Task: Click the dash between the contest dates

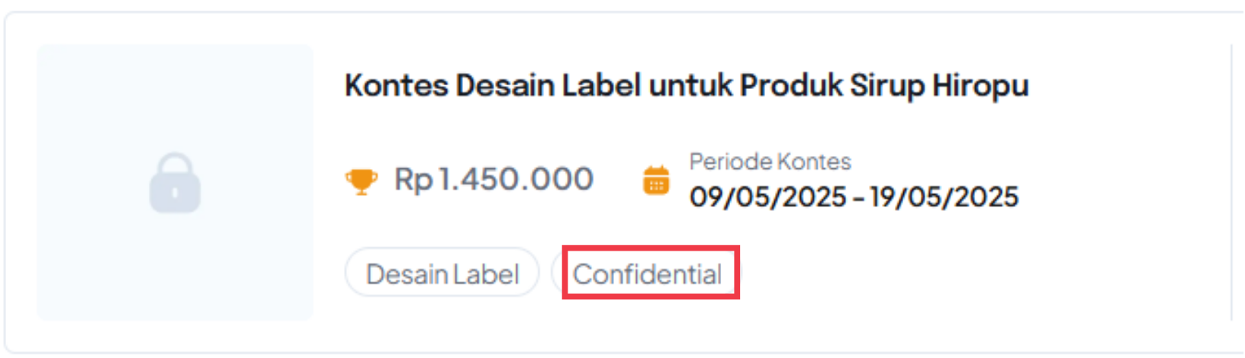Action: [858, 198]
